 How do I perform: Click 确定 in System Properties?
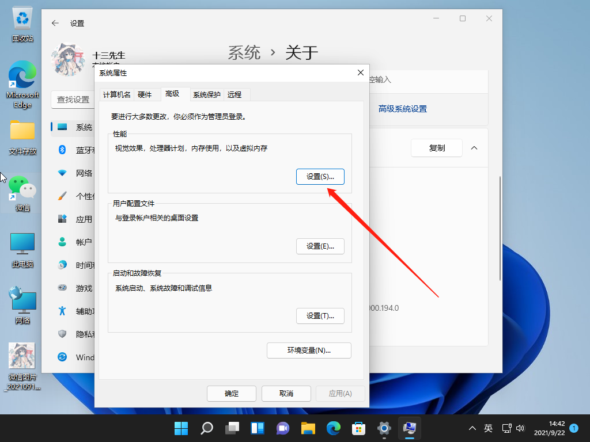click(232, 394)
